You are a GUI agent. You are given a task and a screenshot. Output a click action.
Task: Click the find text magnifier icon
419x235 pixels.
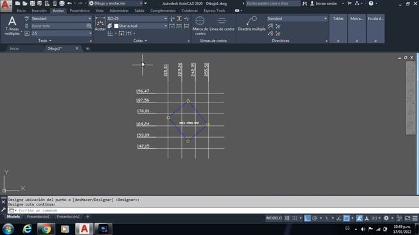click(x=89, y=26)
